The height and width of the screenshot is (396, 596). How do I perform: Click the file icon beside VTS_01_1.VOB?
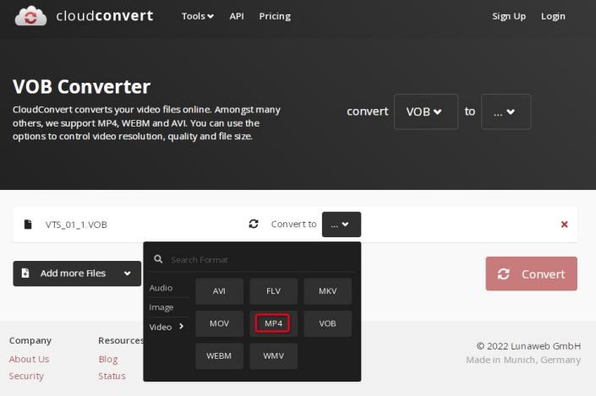click(x=28, y=225)
